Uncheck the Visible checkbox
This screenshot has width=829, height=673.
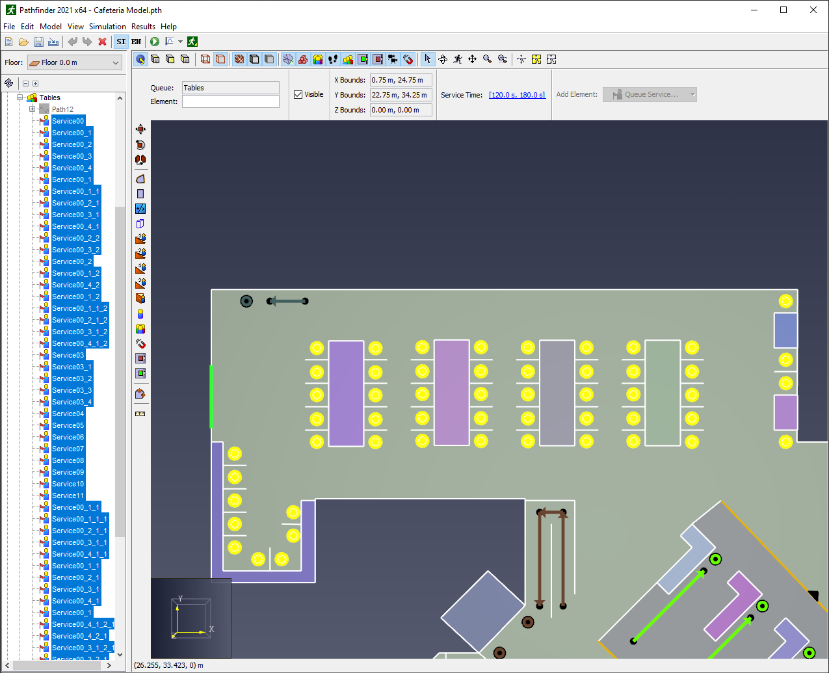pos(298,94)
